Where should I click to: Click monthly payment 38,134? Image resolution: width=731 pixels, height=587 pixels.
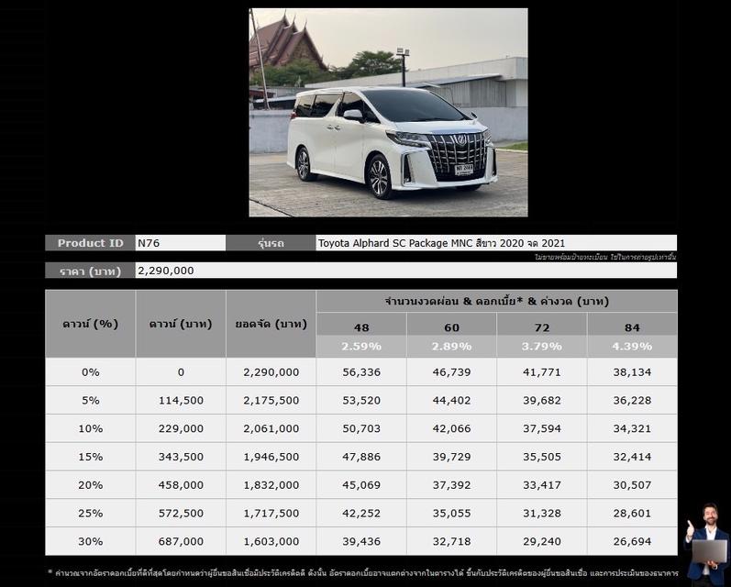pos(632,372)
